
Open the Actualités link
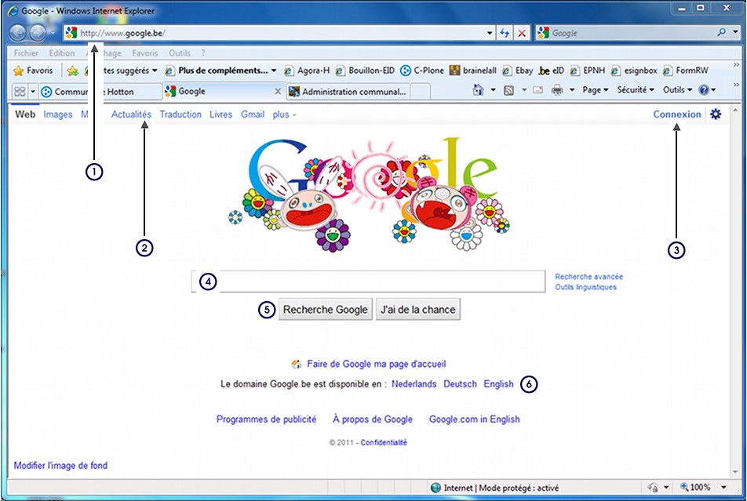coord(131,114)
